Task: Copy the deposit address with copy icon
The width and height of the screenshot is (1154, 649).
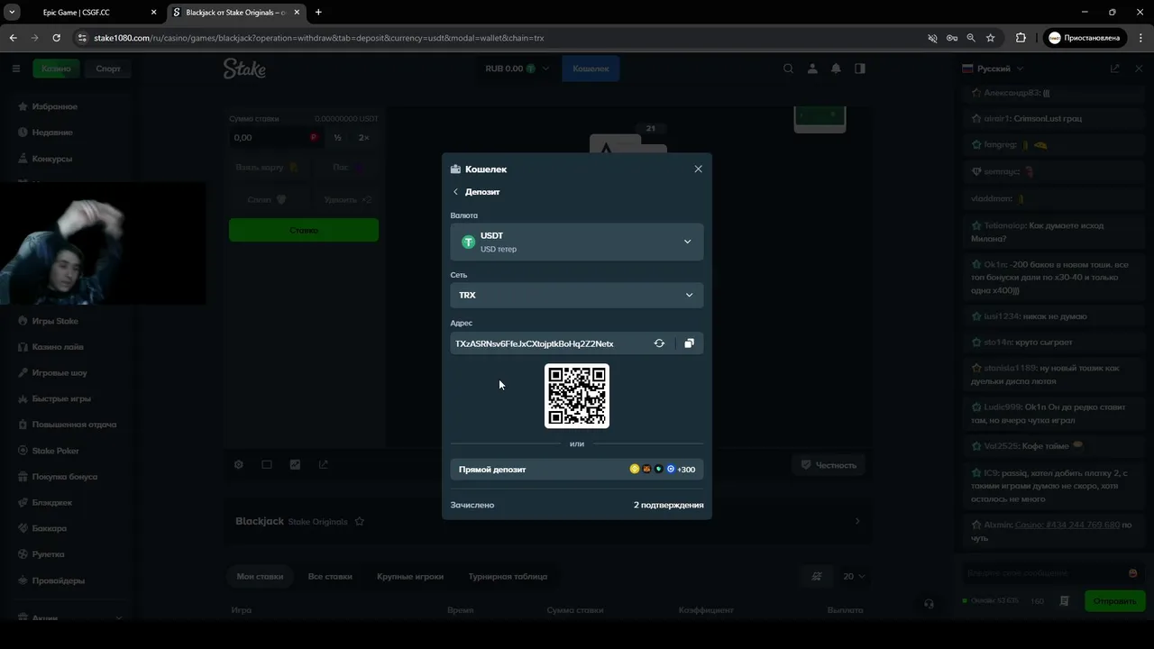Action: (689, 343)
